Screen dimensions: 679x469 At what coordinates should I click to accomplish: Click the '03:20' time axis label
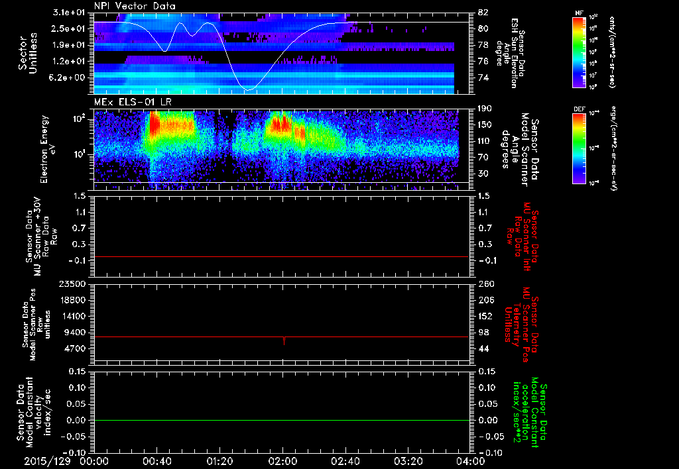tap(408, 461)
